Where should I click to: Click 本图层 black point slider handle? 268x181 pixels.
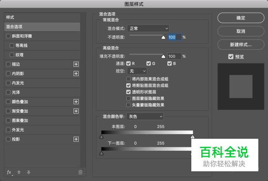pyautogui.click(x=101, y=137)
